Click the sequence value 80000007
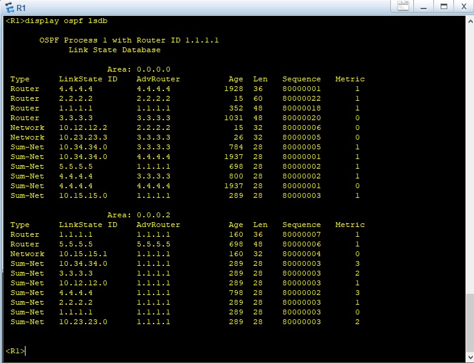Viewport: 474px width, 363px height. 302,234
